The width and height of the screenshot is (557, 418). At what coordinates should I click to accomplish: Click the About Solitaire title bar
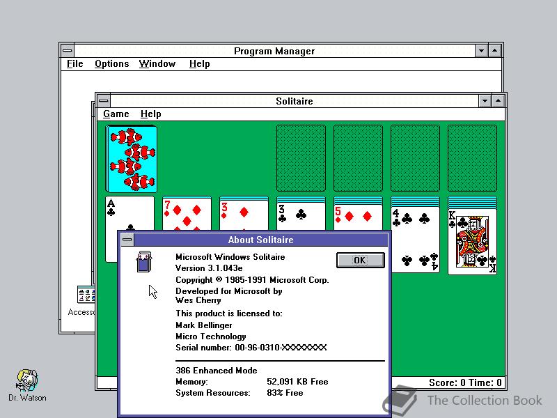click(260, 240)
